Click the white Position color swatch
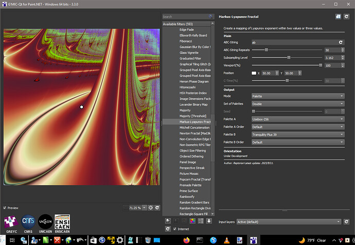Screen dimensions: 355x245 [254, 73]
